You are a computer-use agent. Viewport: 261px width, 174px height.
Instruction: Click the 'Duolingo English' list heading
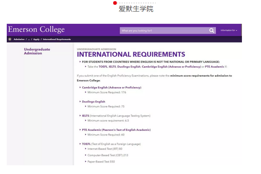(93, 101)
